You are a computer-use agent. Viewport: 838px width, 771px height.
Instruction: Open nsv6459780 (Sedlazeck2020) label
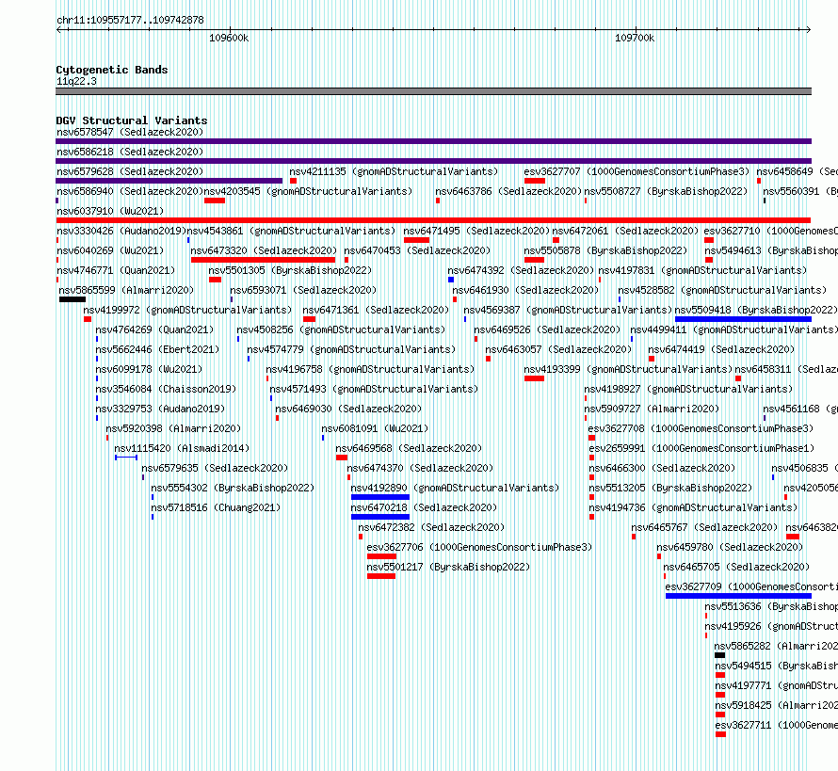click(x=730, y=547)
